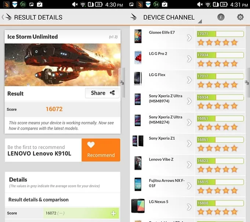Click the version v1.2 label
This screenshot has width=250, height=222.
(x=113, y=37)
